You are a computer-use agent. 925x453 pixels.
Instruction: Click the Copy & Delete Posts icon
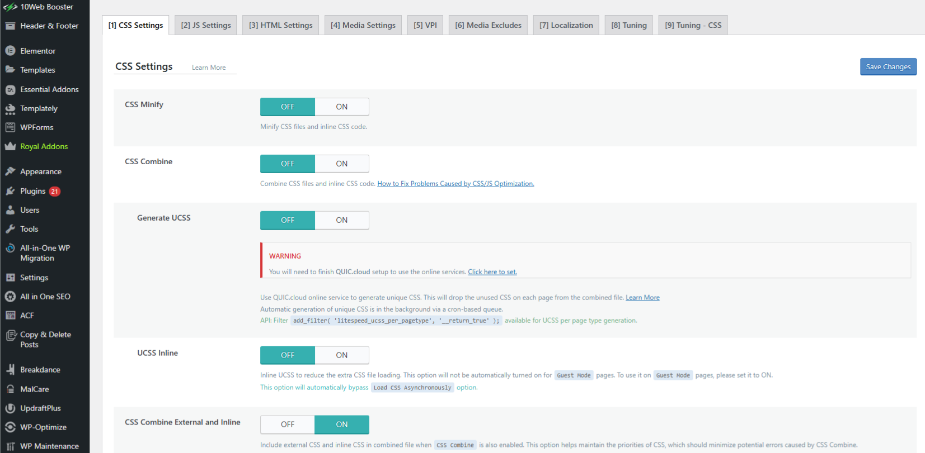(10, 335)
